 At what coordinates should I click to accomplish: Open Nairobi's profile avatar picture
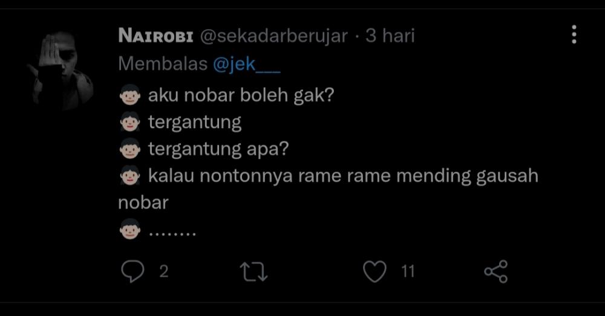pos(61,69)
